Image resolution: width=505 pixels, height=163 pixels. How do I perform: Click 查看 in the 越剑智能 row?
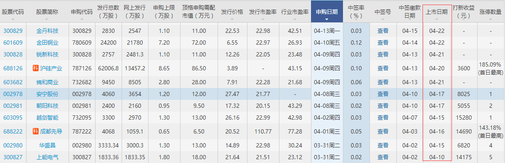(383, 118)
